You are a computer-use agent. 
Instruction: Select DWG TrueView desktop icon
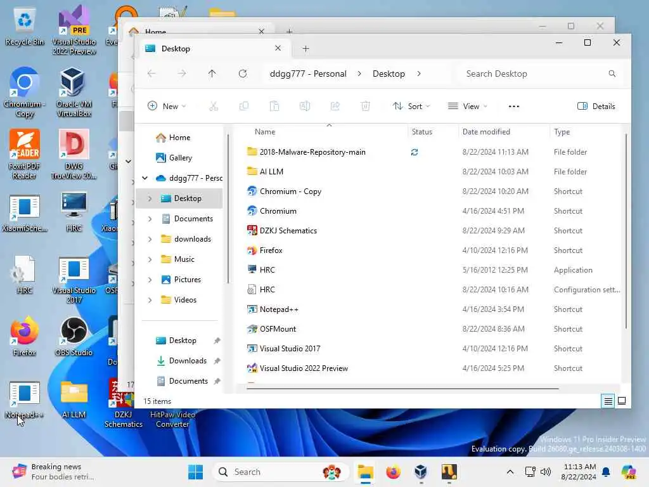74,154
